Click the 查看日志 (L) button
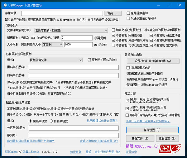This screenshot has height=158, width=187. [167, 138]
